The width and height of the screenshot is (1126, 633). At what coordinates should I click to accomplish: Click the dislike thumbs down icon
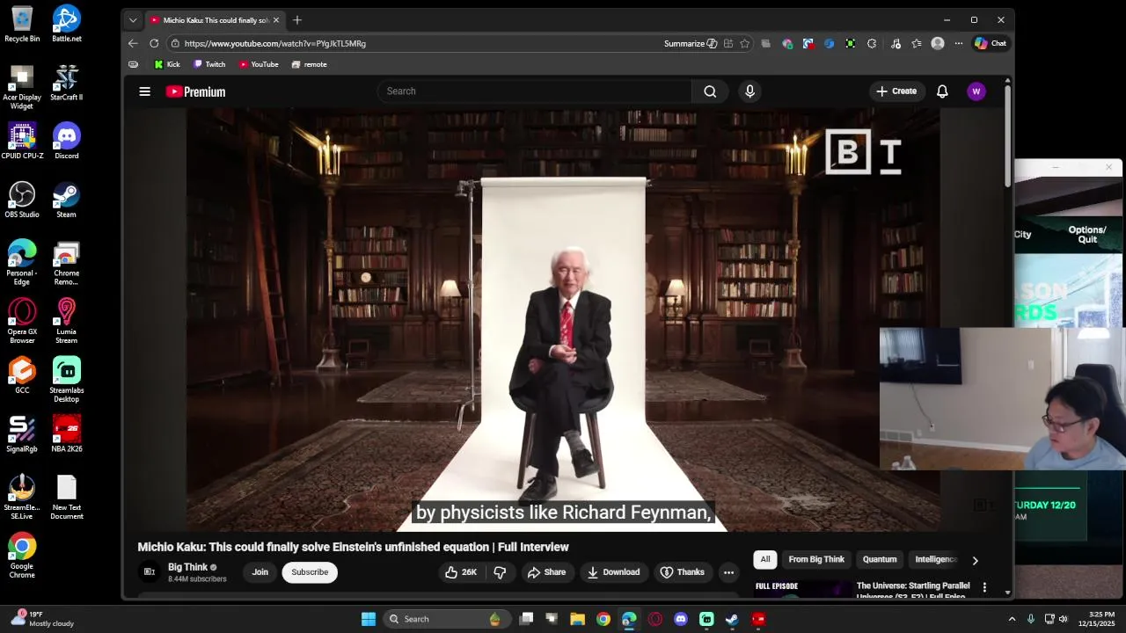point(500,572)
